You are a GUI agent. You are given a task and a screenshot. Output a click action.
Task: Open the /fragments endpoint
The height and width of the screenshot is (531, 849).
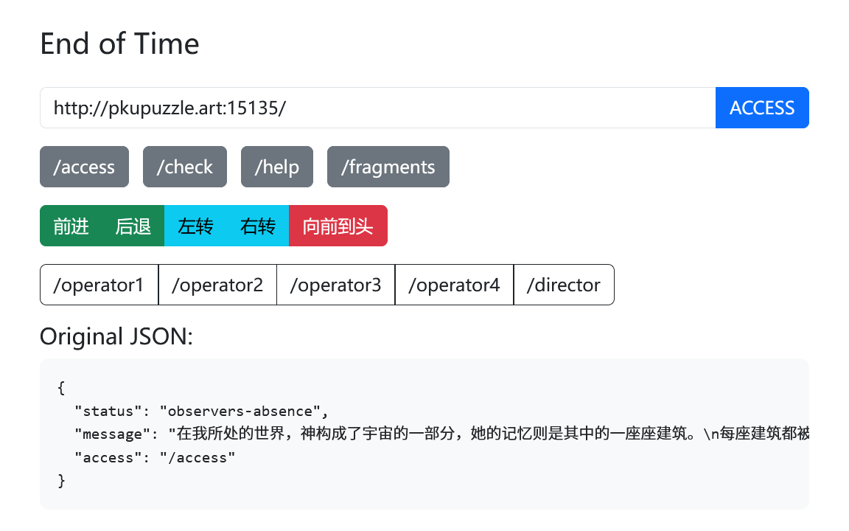[388, 167]
